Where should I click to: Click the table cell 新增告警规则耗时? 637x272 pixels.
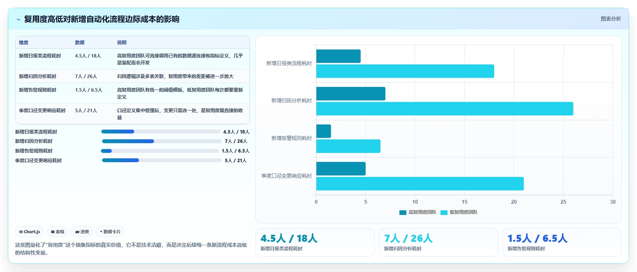click(38, 90)
